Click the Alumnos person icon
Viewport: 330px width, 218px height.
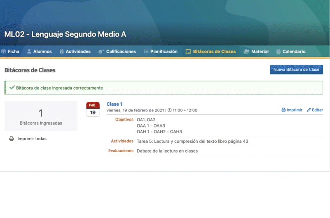pyautogui.click(x=29, y=51)
